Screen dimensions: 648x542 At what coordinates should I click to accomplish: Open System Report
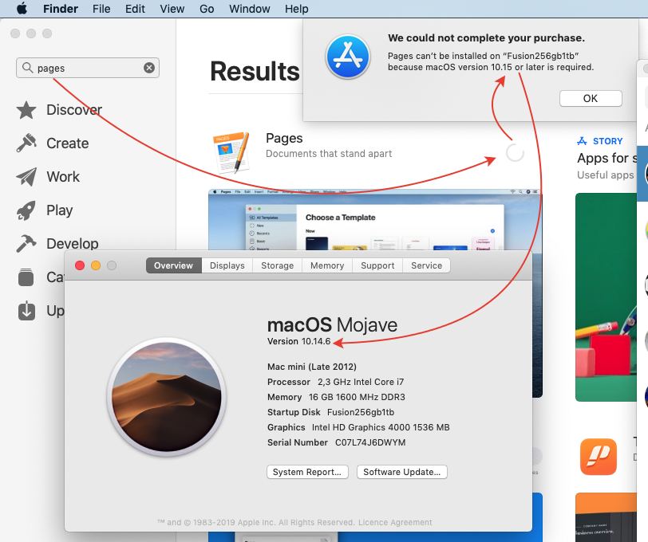tap(307, 472)
